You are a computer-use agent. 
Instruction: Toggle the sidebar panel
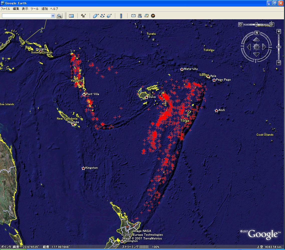click(71, 16)
